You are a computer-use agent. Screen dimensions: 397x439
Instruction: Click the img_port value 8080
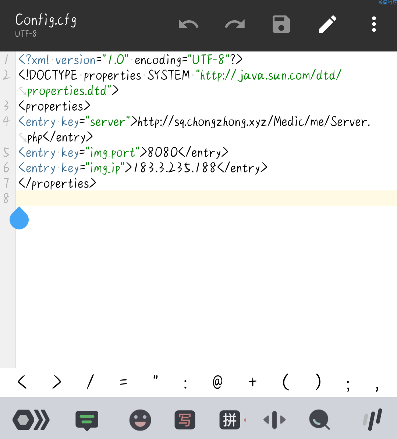click(x=163, y=153)
